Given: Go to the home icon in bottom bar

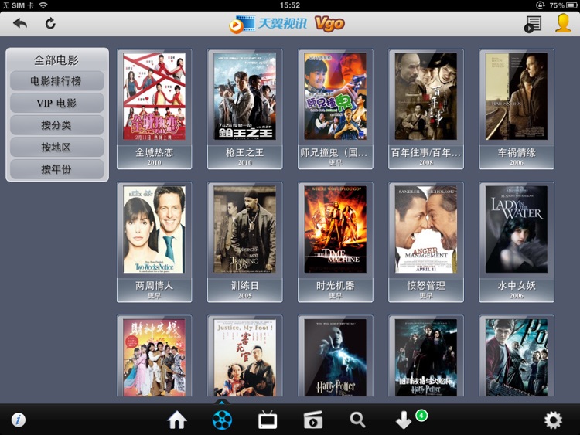Looking at the screenshot, I should tap(177, 420).
